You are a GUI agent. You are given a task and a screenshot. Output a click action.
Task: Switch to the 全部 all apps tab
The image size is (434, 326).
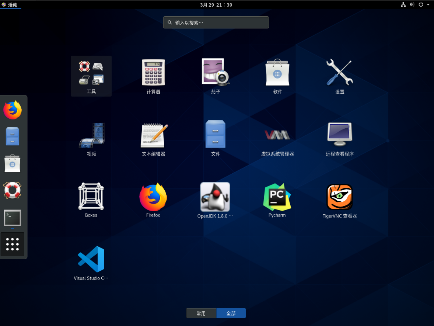(x=231, y=313)
